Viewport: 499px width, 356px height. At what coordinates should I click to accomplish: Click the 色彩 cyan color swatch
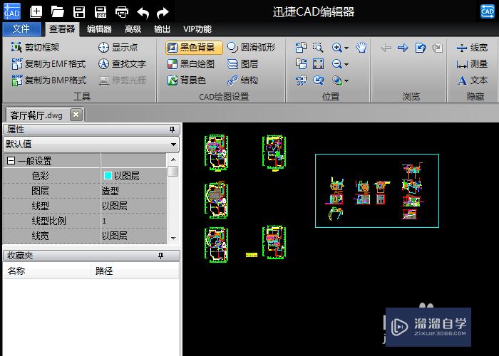108,175
